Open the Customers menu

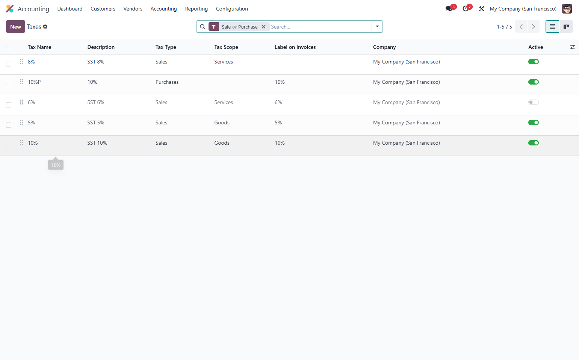click(103, 9)
